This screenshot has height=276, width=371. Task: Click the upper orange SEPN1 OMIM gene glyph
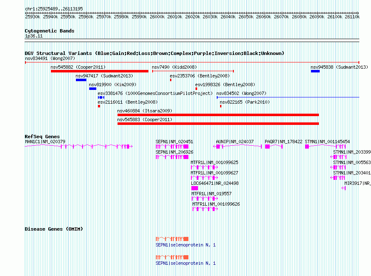coord(172,239)
